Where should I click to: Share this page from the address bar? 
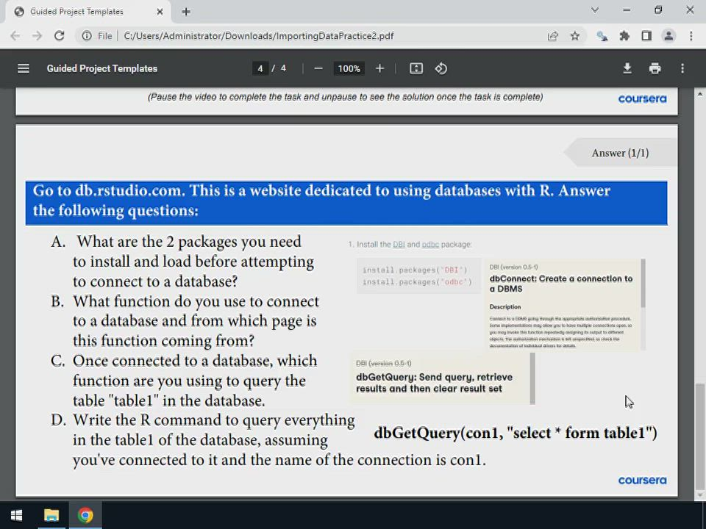[x=552, y=36]
